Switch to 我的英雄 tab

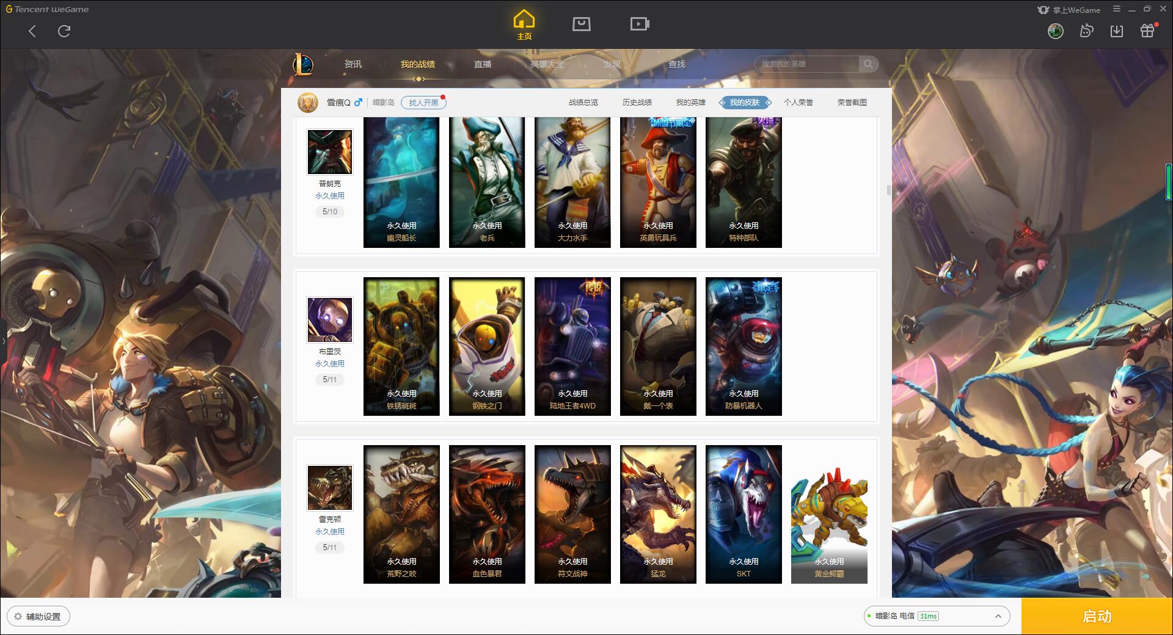(x=691, y=103)
